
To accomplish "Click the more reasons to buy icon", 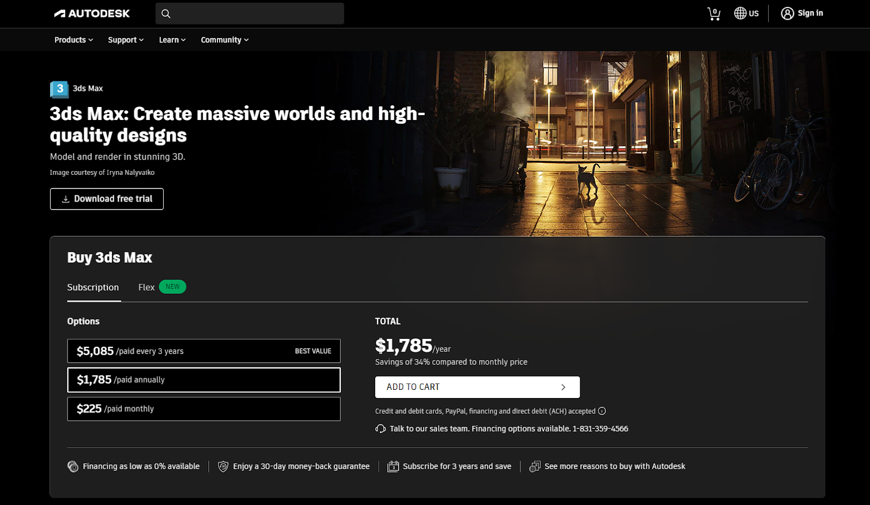I will (535, 466).
